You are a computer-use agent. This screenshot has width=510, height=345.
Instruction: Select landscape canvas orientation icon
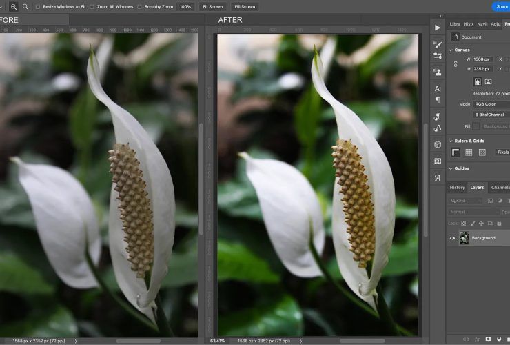coord(488,81)
